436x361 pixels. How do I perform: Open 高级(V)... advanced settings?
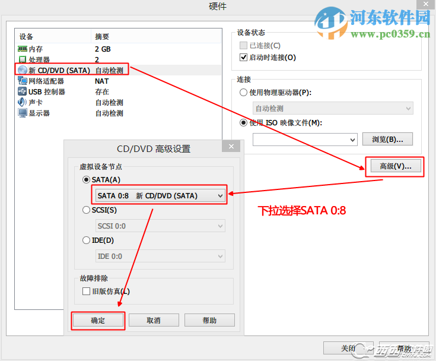pyautogui.click(x=396, y=166)
